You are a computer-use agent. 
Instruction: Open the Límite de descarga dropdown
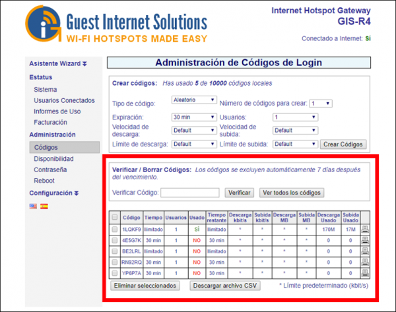point(194,144)
